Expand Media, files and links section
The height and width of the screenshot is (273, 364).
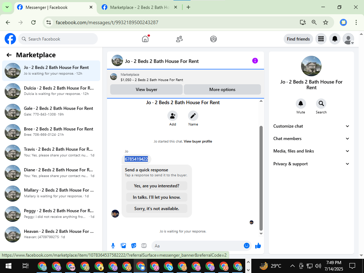311,151
